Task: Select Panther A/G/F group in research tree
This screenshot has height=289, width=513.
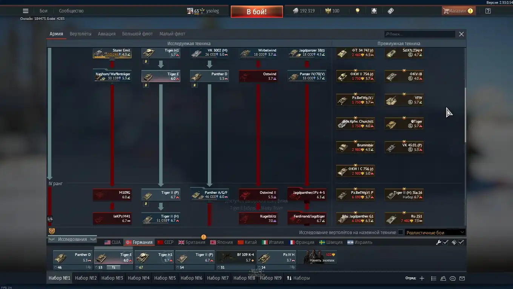Action: [x=209, y=194]
